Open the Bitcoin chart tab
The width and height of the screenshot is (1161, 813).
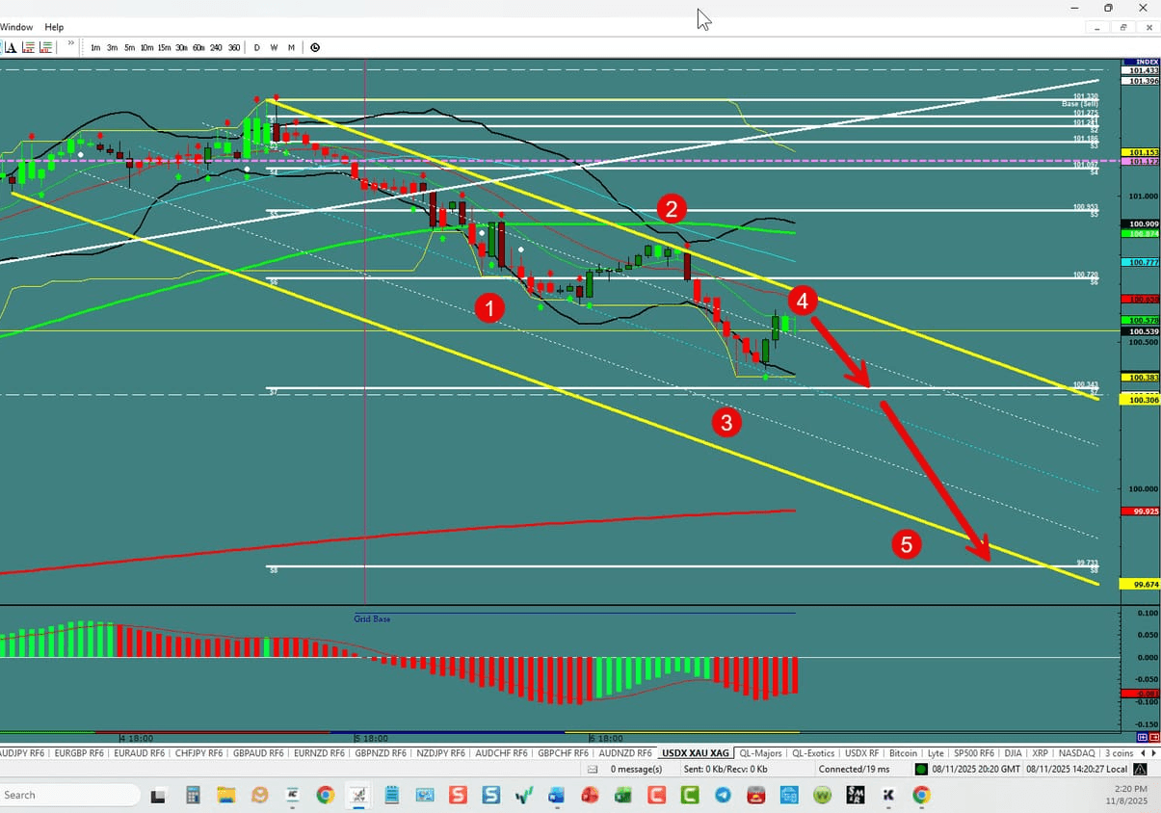click(903, 753)
